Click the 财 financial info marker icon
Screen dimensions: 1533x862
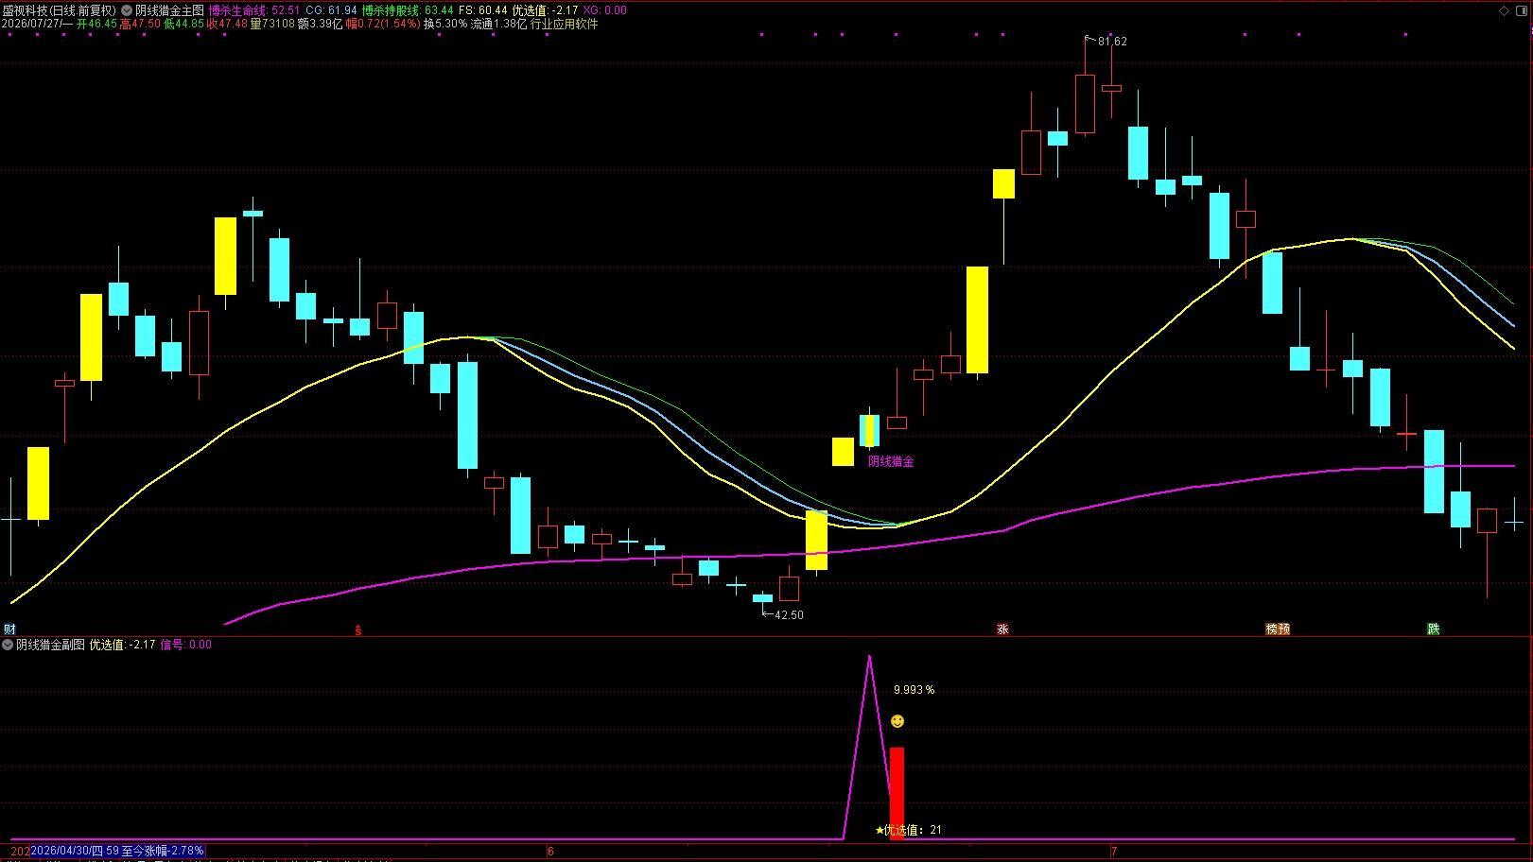tap(9, 629)
